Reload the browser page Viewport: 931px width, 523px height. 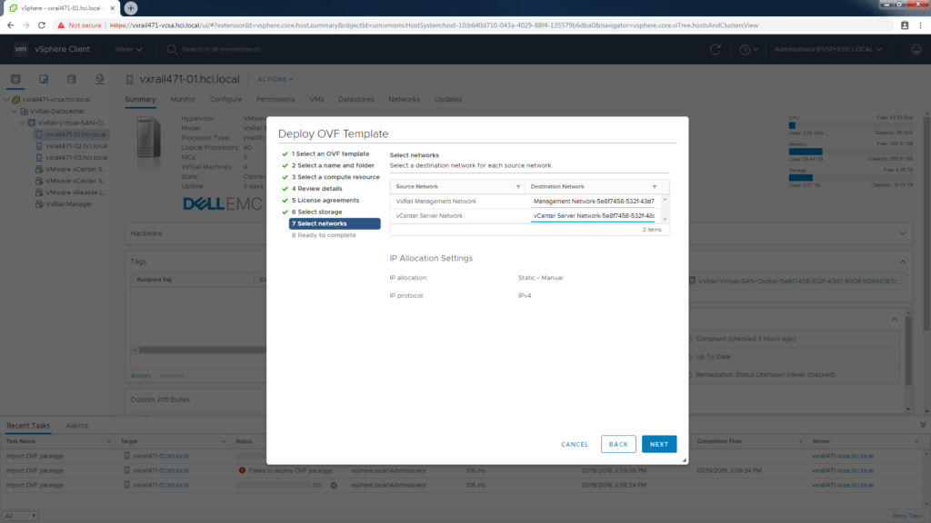(42, 25)
